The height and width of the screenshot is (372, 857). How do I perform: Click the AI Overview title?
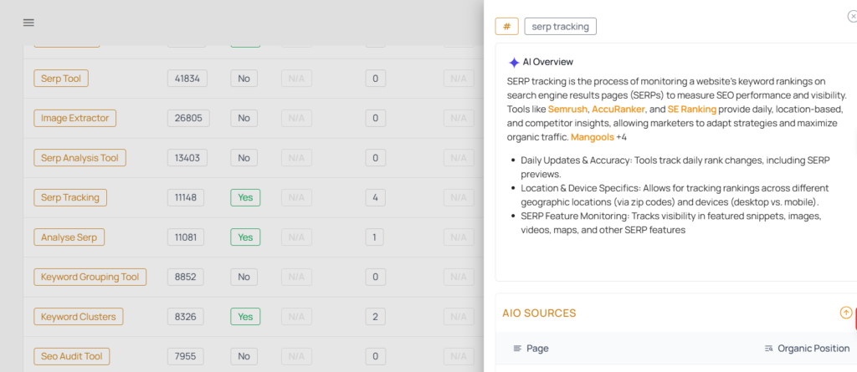pos(548,62)
